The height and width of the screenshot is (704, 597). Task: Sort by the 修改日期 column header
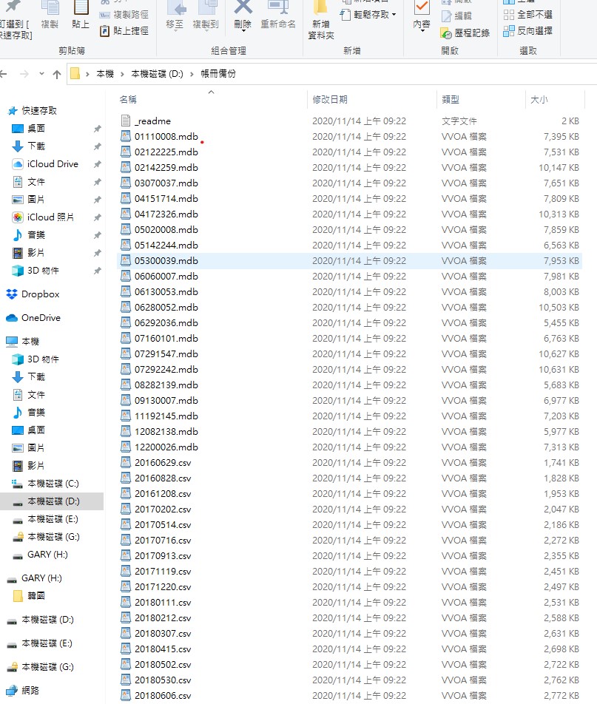point(330,100)
